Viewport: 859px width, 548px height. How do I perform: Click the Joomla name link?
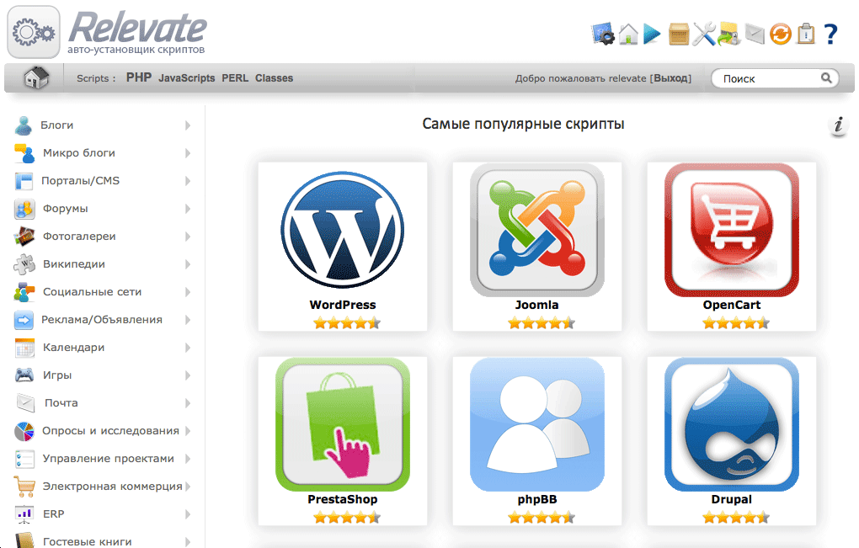click(x=537, y=305)
